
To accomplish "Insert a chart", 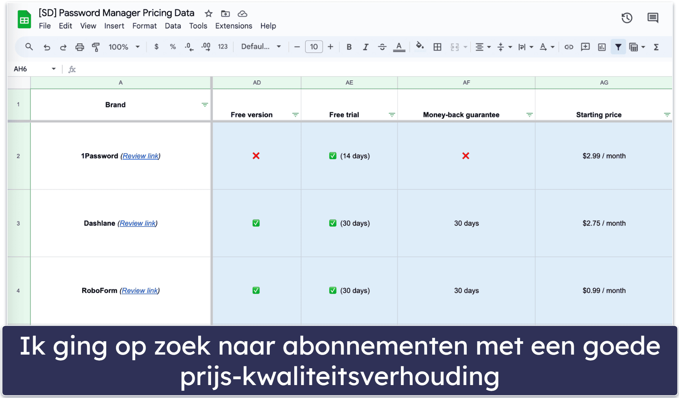I will click(602, 47).
